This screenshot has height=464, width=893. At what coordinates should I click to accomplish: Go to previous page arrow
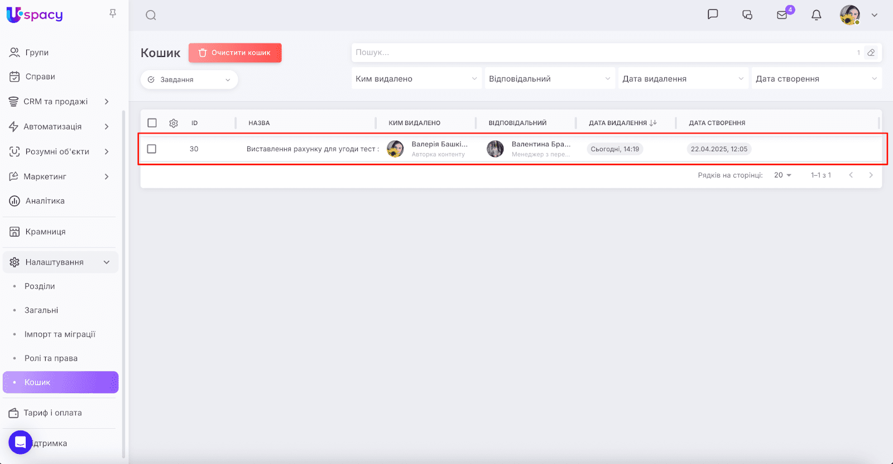click(x=851, y=175)
